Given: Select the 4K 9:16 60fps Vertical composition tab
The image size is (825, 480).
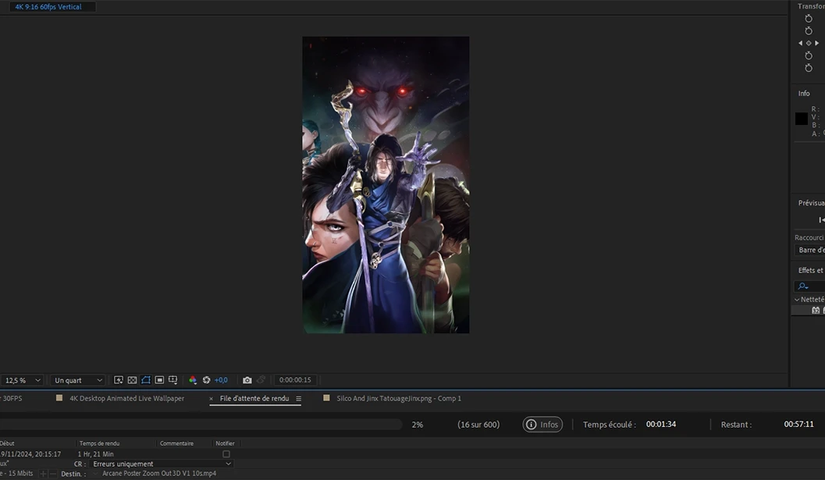Looking at the screenshot, I should click(48, 7).
